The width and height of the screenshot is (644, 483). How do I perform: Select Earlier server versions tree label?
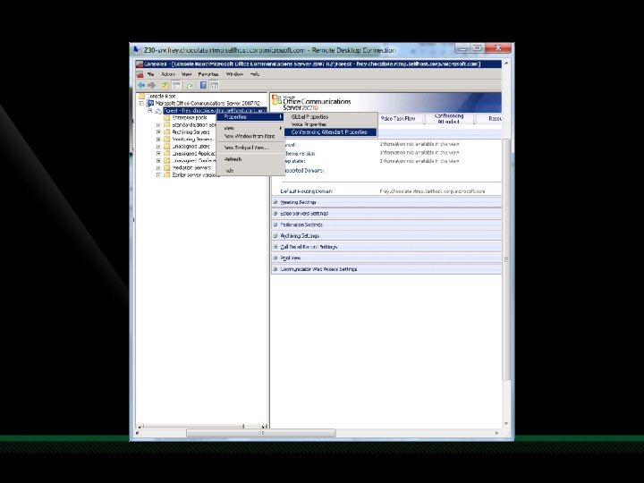[196, 174]
